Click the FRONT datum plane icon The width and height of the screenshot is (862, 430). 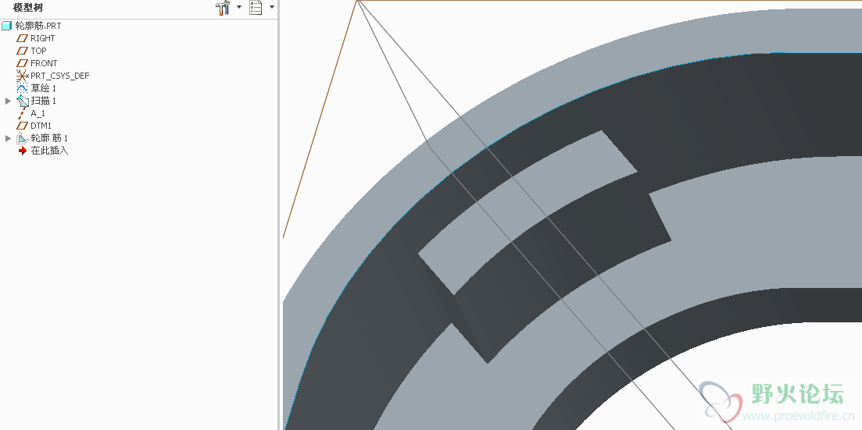pyautogui.click(x=22, y=63)
